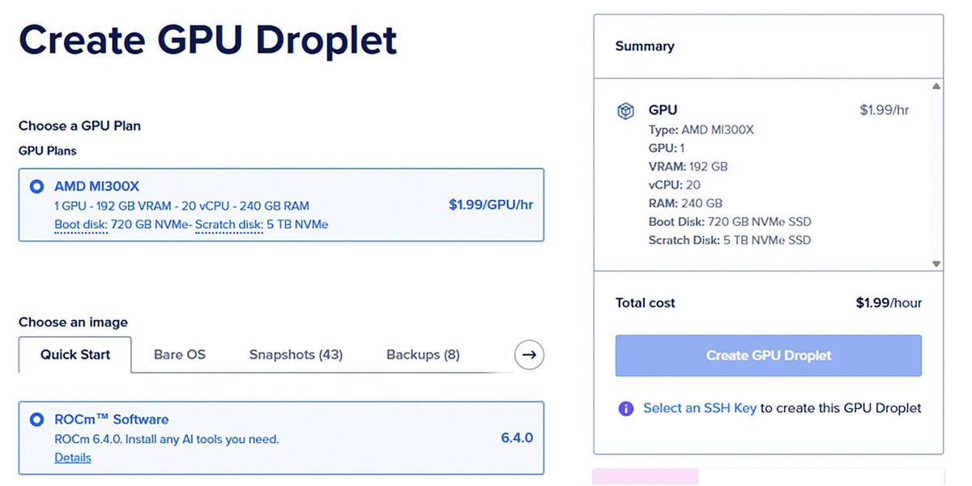The image size is (972, 486).
Task: Open the Backups (8) tab
Action: [423, 355]
